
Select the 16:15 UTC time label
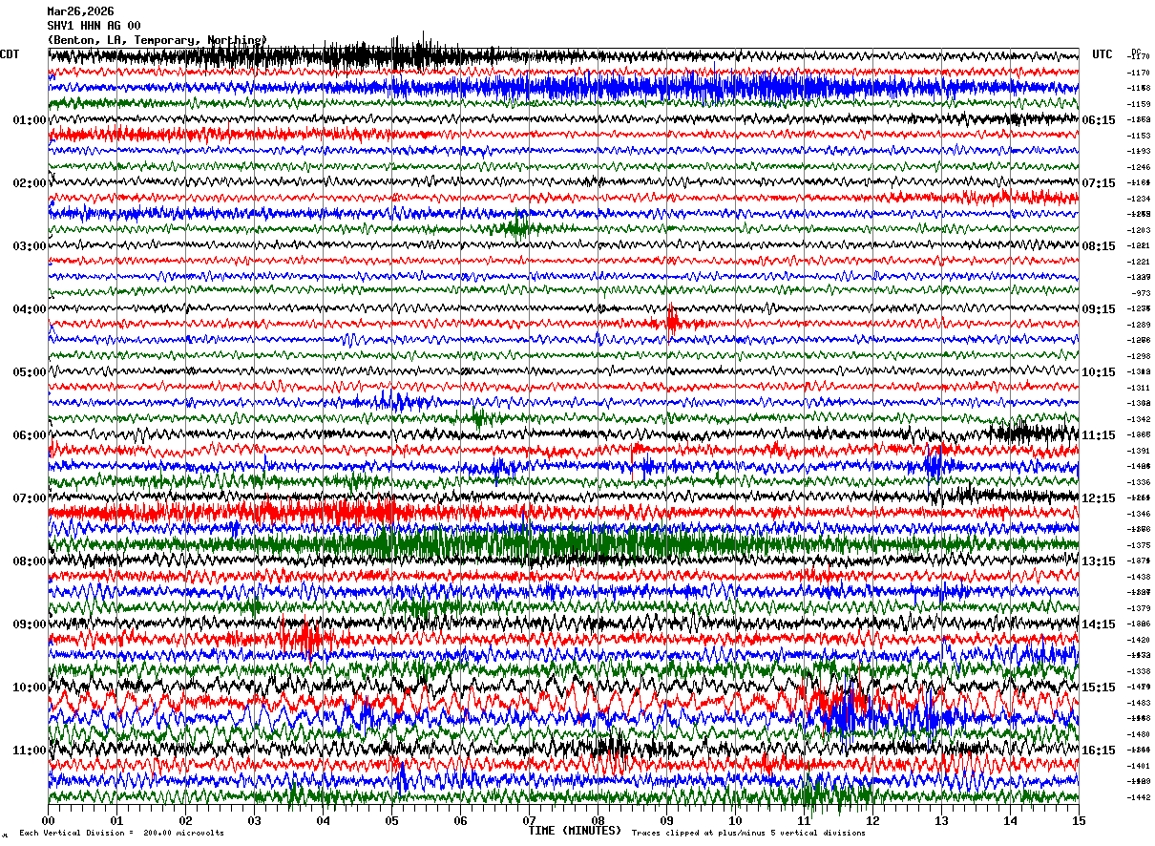tap(1099, 751)
